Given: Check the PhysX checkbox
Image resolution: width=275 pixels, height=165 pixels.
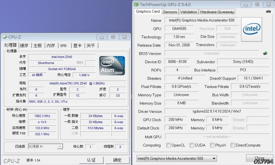Looking at the screenshot, I should click(x=212, y=145).
